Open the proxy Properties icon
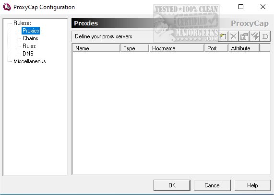Viewport: 274px width, 195px height. pos(244,36)
